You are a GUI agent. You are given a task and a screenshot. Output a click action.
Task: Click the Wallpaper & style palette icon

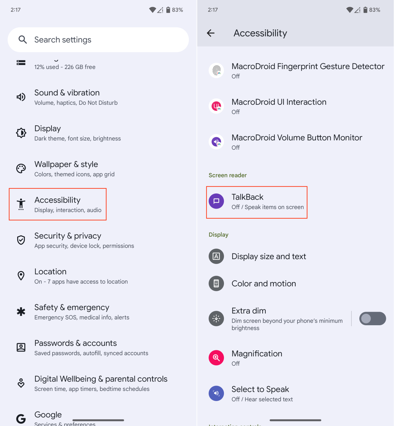point(21,169)
